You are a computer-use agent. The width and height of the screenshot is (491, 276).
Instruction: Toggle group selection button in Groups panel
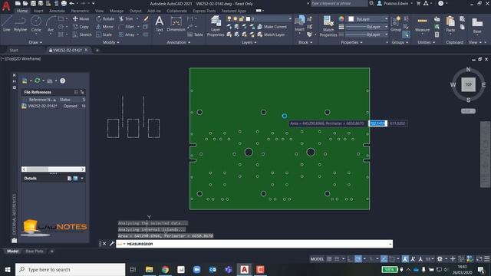(x=406, y=34)
